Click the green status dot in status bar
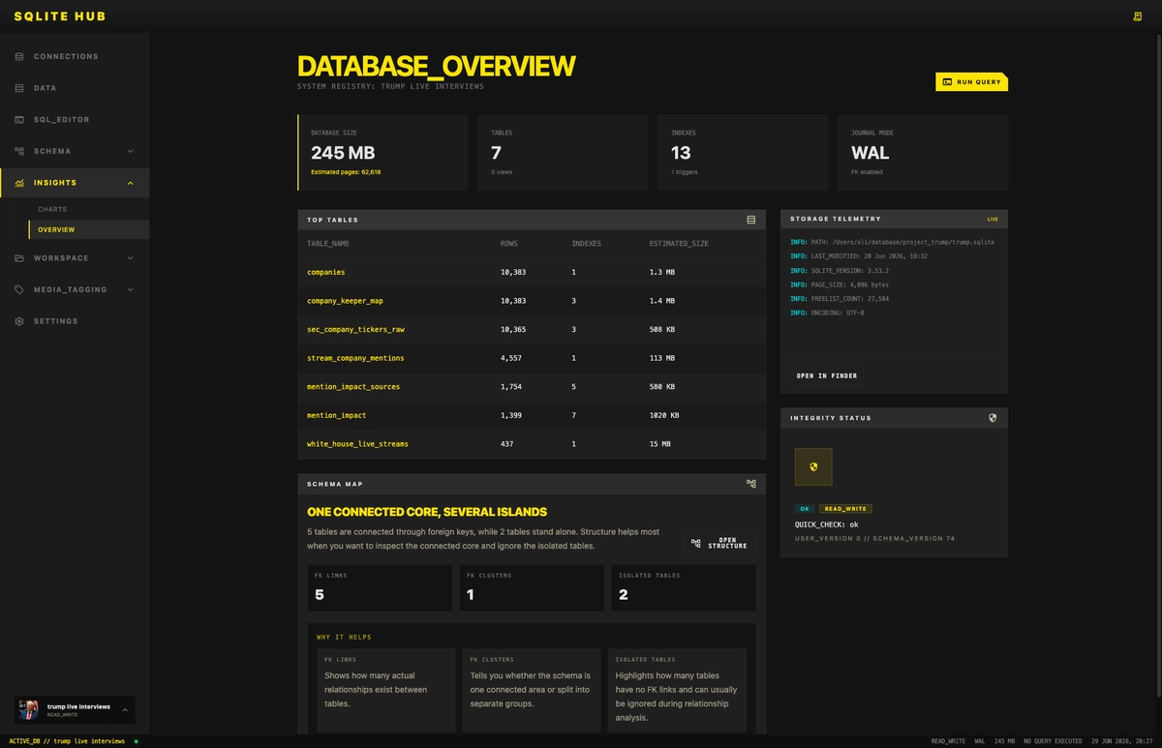The height and width of the screenshot is (748, 1162). point(136,741)
